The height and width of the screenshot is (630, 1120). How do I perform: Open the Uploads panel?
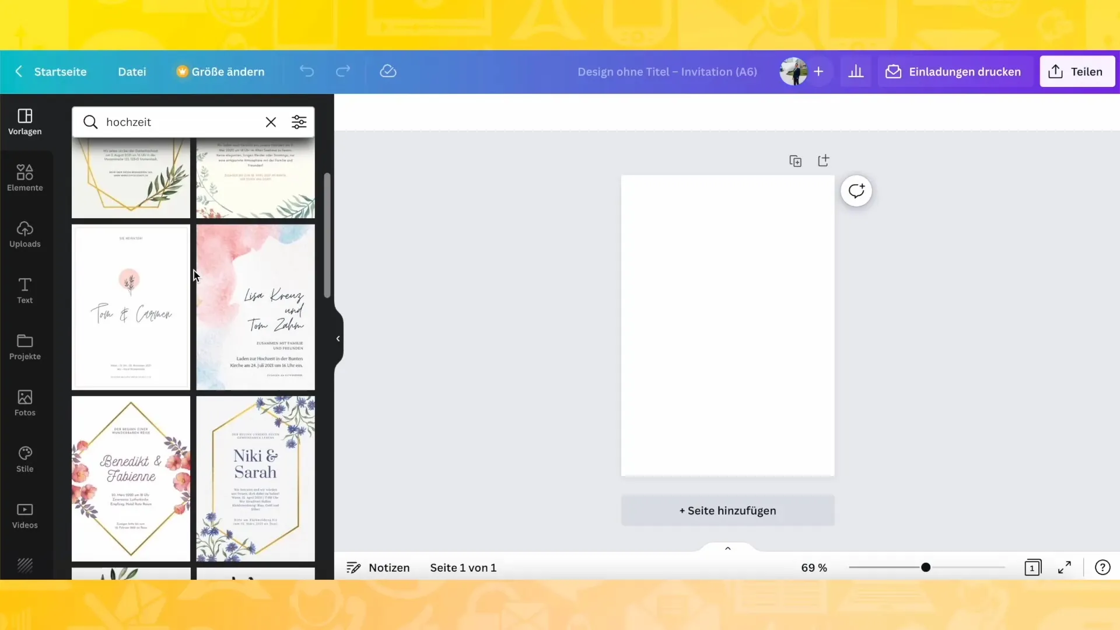(x=24, y=234)
